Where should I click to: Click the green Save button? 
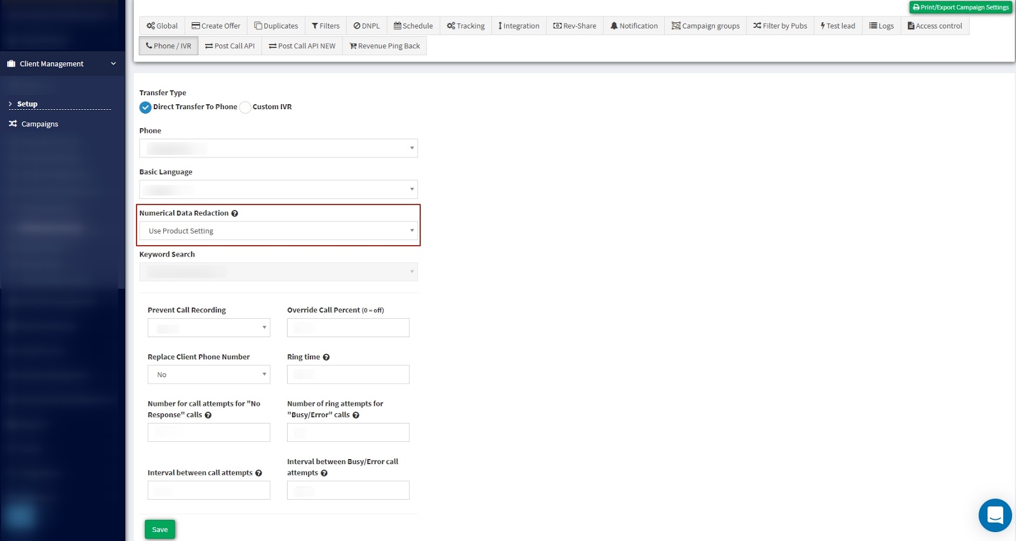pos(159,530)
